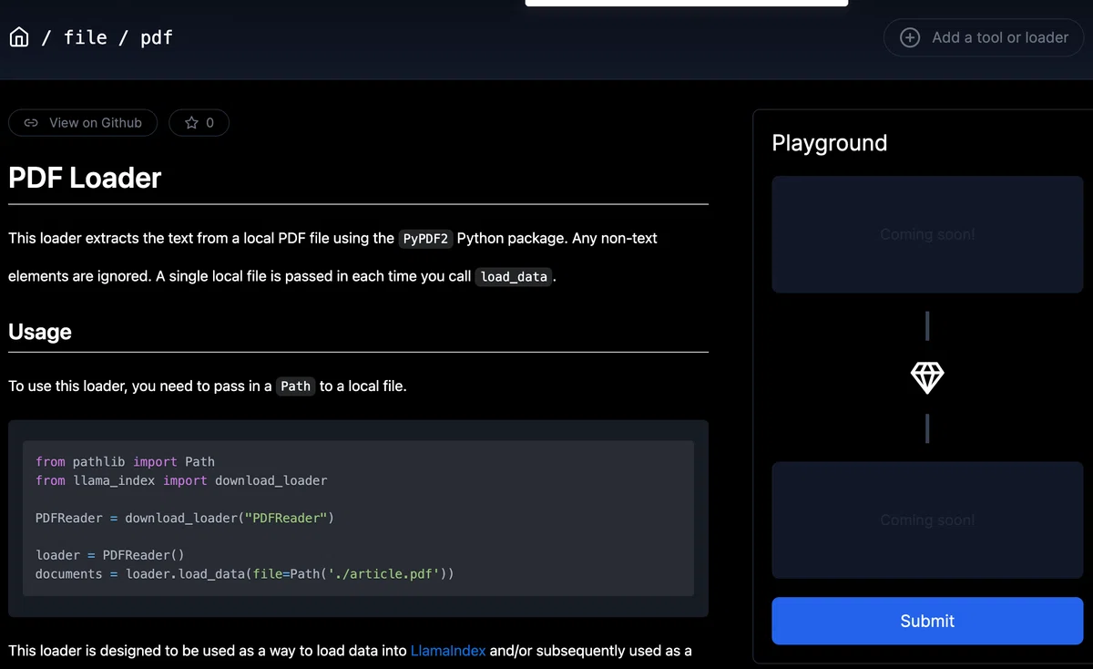Image resolution: width=1093 pixels, height=669 pixels.
Task: Click the star count button
Action: click(x=199, y=122)
